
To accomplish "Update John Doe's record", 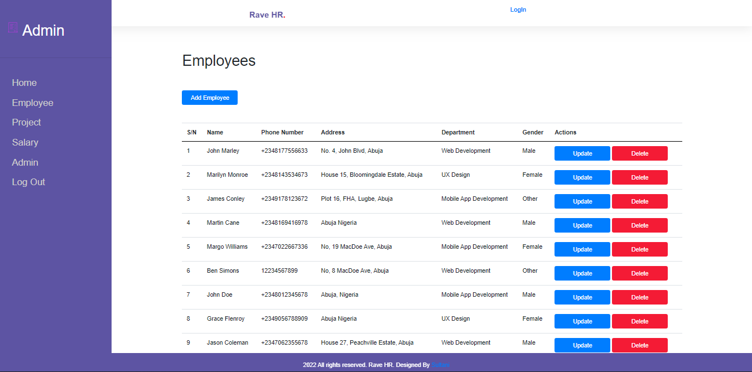I will 582,297.
